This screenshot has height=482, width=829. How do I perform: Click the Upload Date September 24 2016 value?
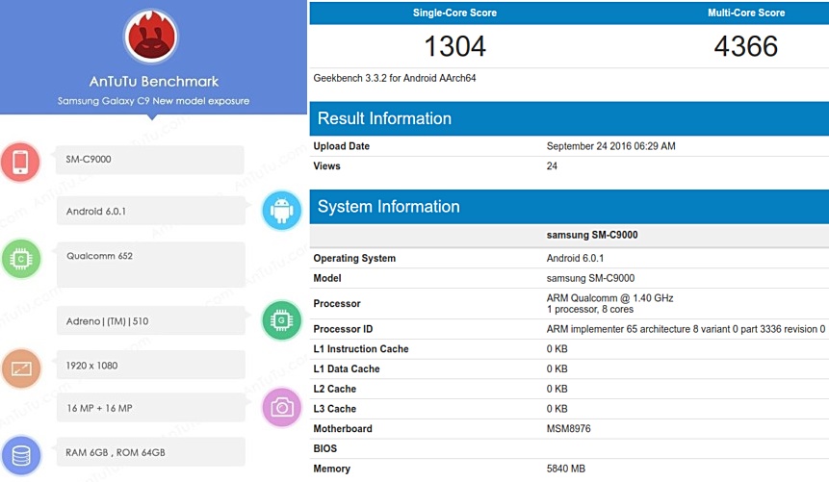coord(610,146)
